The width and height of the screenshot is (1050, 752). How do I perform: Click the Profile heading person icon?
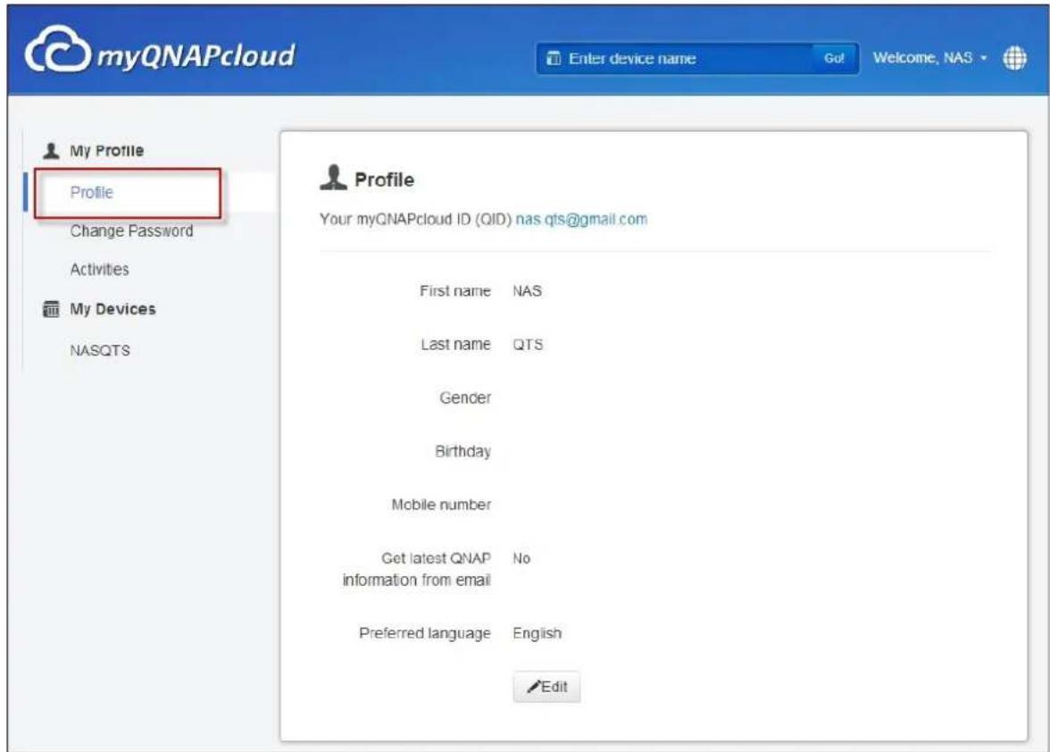pos(333,178)
